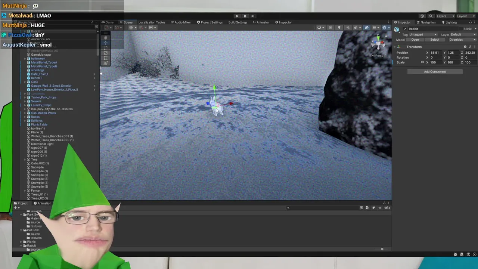This screenshot has height=269, width=478.
Task: Toggle scene audio icon
Action: coord(348,27)
